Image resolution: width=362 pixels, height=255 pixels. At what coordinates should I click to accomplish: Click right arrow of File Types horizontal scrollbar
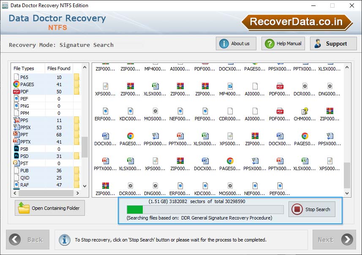[x=78, y=193]
